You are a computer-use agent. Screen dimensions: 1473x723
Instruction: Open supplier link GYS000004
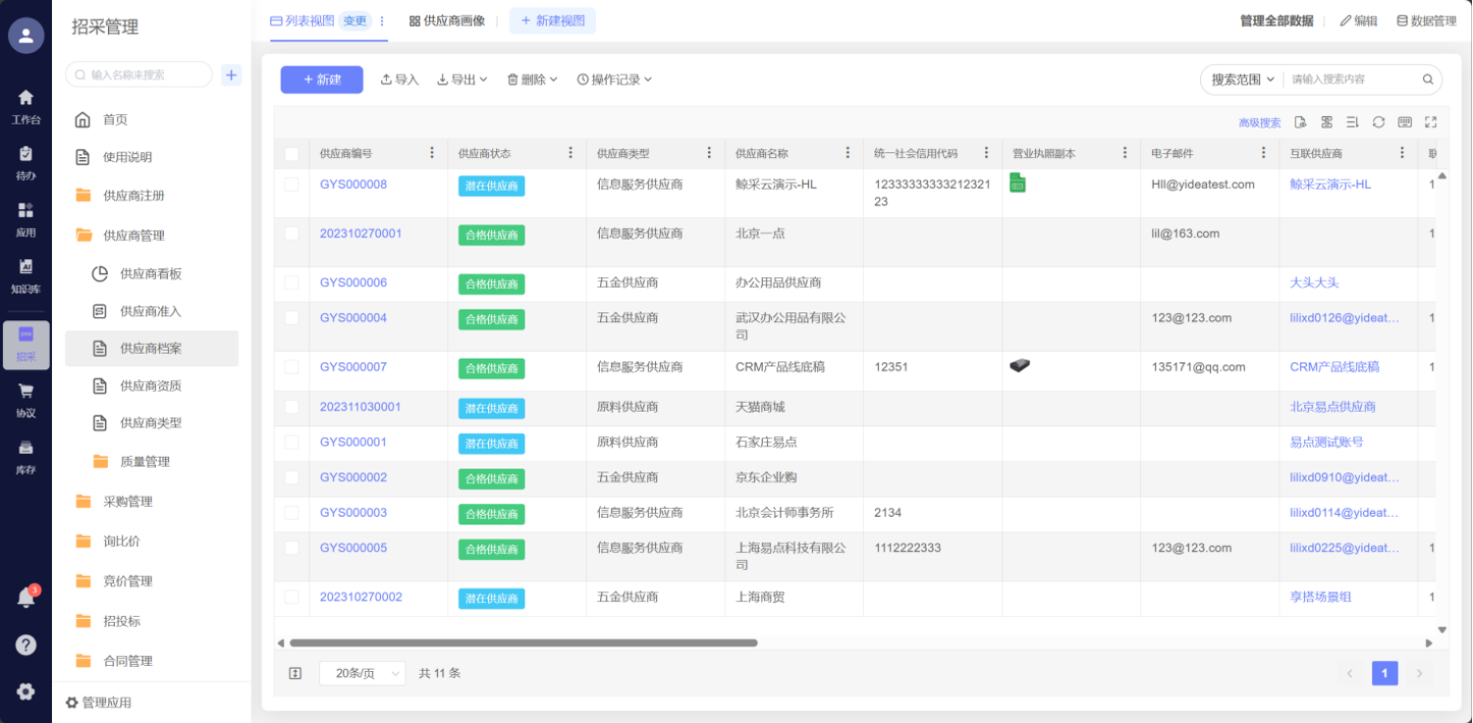tap(354, 318)
